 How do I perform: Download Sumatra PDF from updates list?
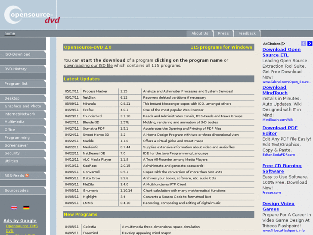(x=93, y=128)
